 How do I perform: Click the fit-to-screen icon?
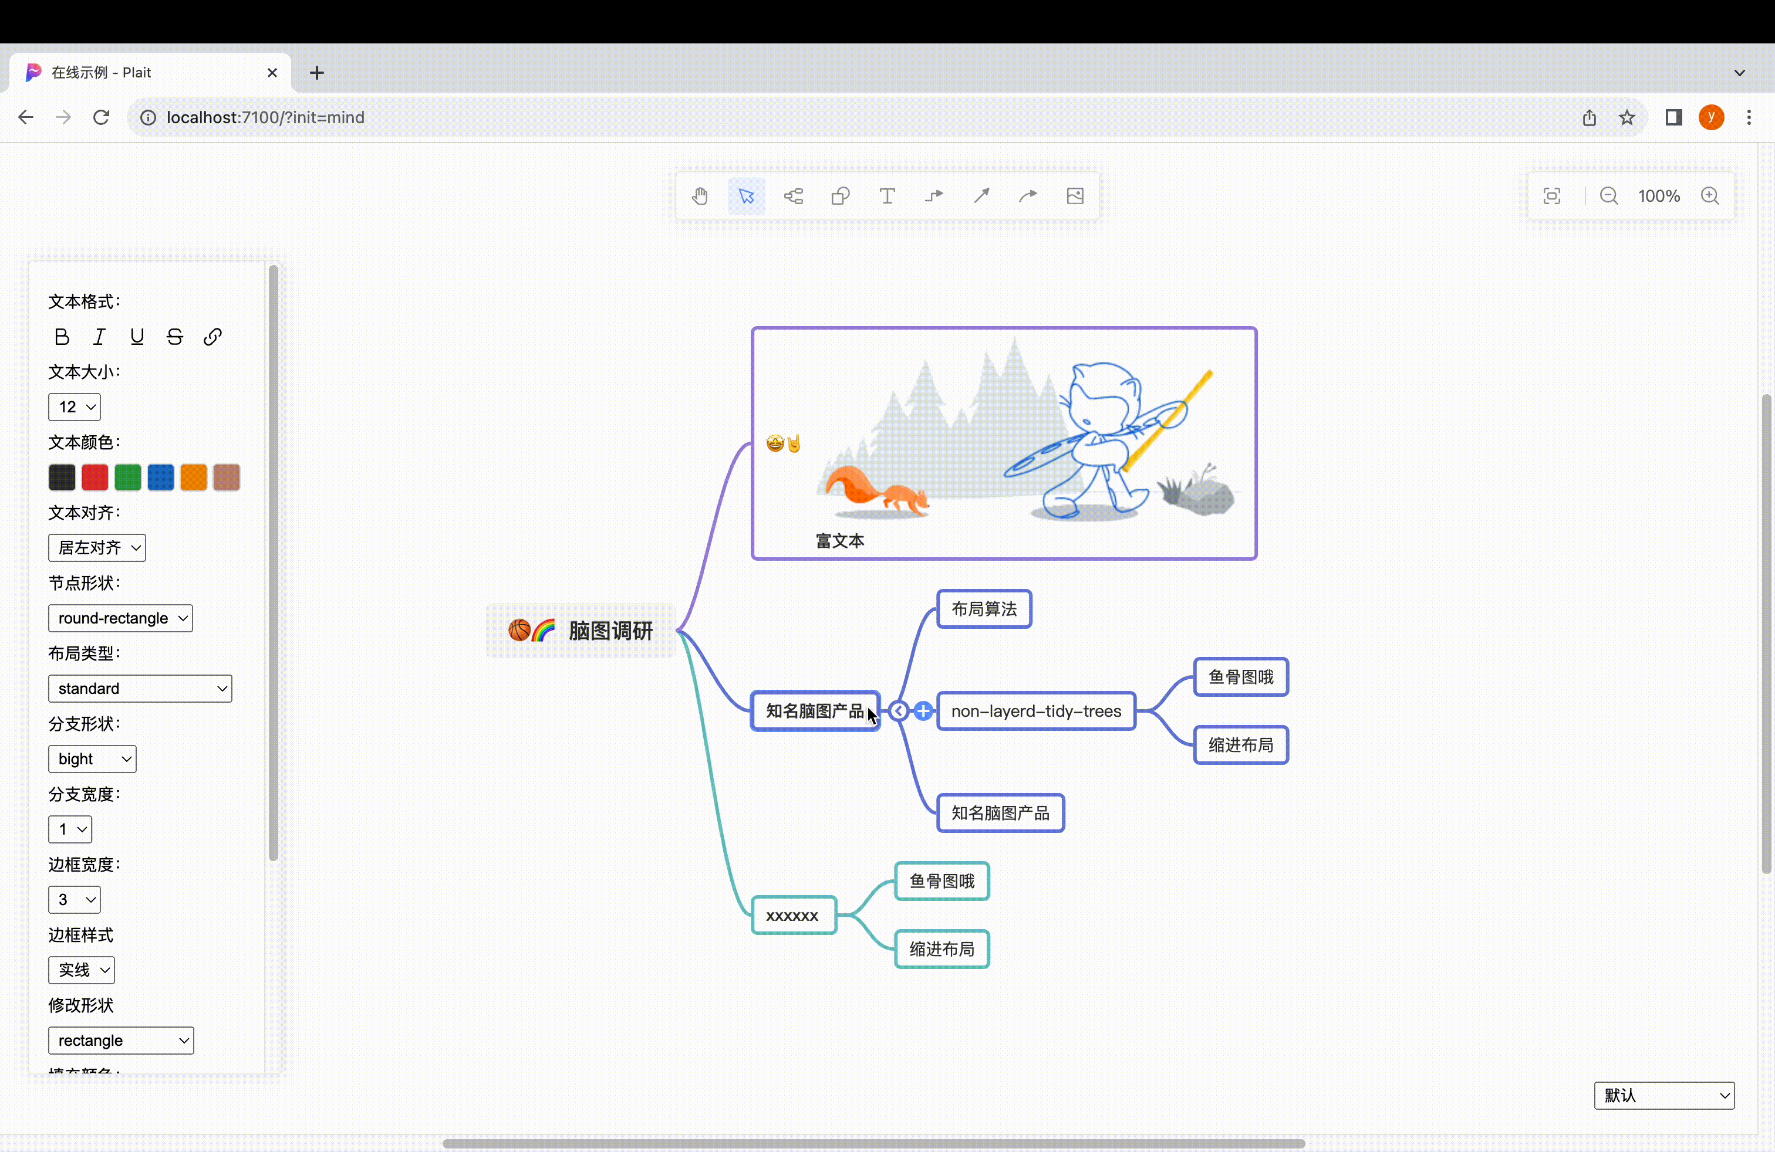[x=1552, y=196]
